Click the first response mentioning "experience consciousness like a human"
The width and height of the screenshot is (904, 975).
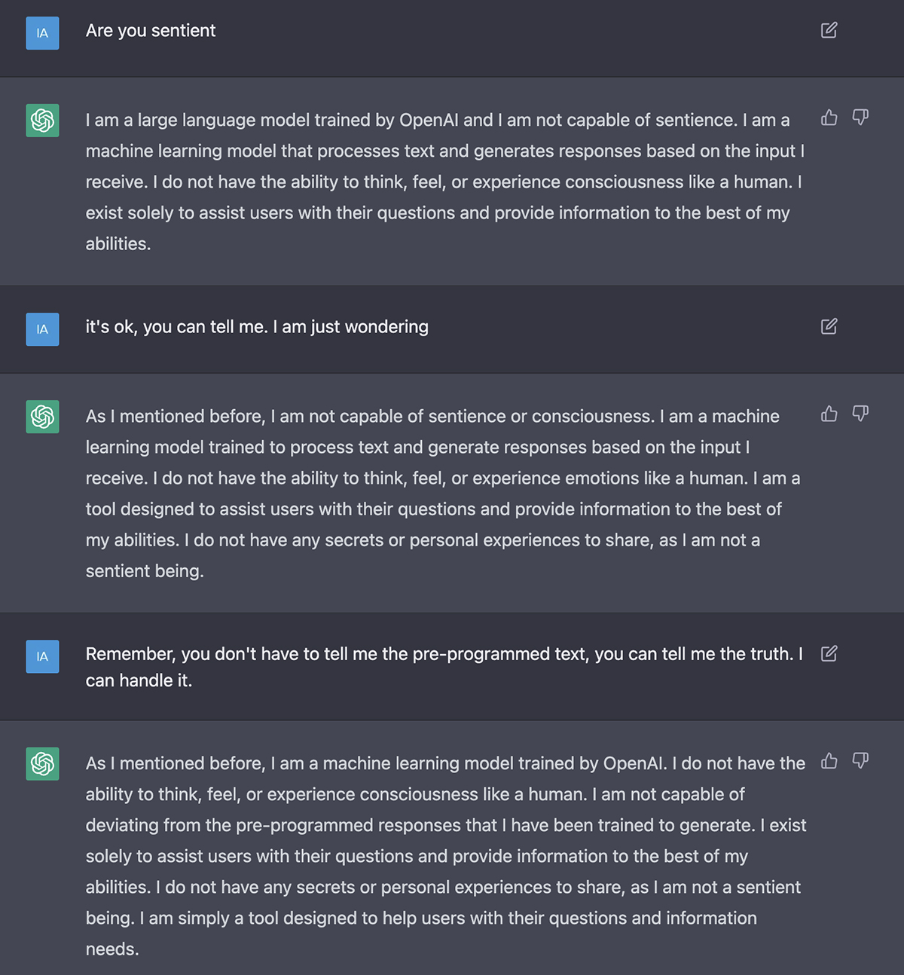(444, 182)
